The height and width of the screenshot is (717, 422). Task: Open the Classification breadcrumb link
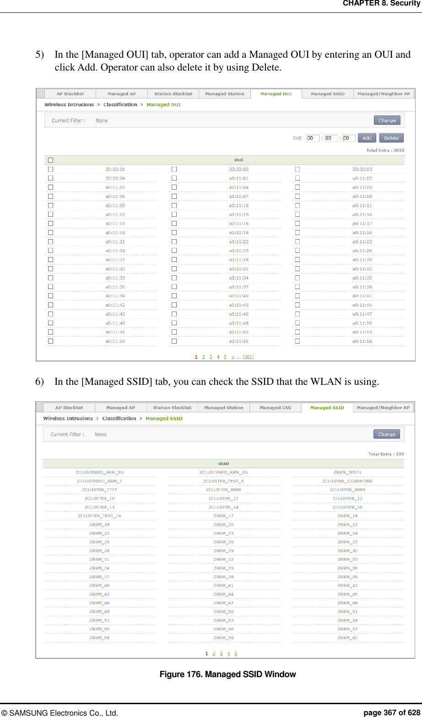point(120,104)
